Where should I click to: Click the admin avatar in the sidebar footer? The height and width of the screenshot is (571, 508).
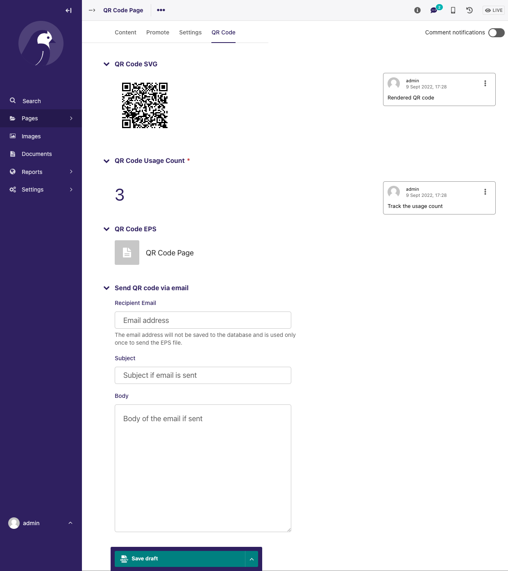[x=14, y=523]
